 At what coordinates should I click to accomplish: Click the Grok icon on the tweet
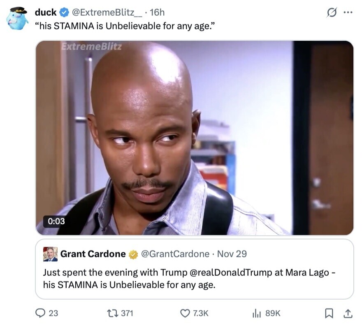tap(332, 12)
